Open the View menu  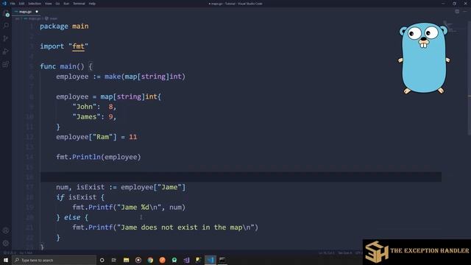coord(49,4)
